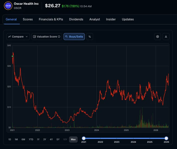Click the 2024 x-axis label under the chart
This screenshot has height=149, width=177.
[97, 130]
